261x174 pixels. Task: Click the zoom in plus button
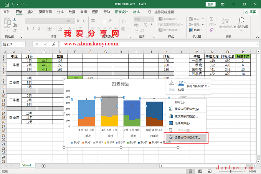244,171
